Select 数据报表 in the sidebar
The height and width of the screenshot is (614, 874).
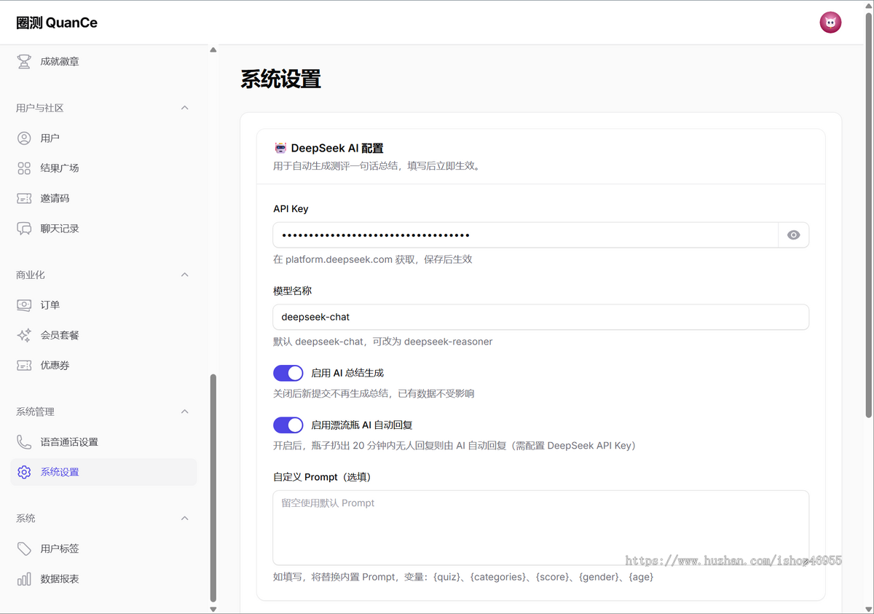103,579
